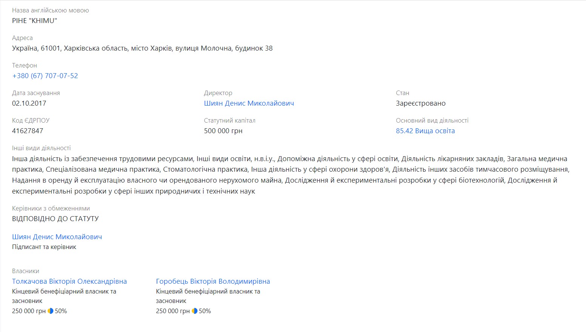Click the founding date 02.10.2017

[x=29, y=103]
